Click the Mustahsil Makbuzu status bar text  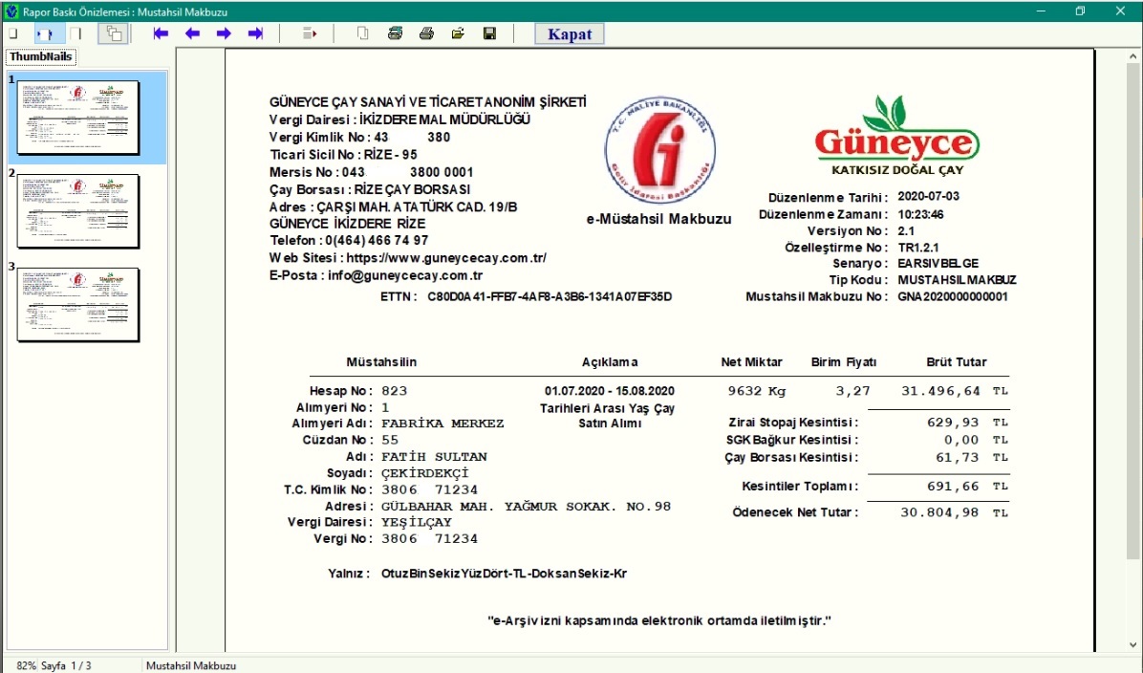coord(191,665)
